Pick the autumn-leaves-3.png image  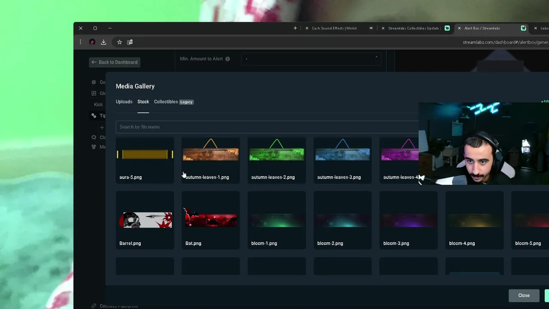pyautogui.click(x=343, y=160)
